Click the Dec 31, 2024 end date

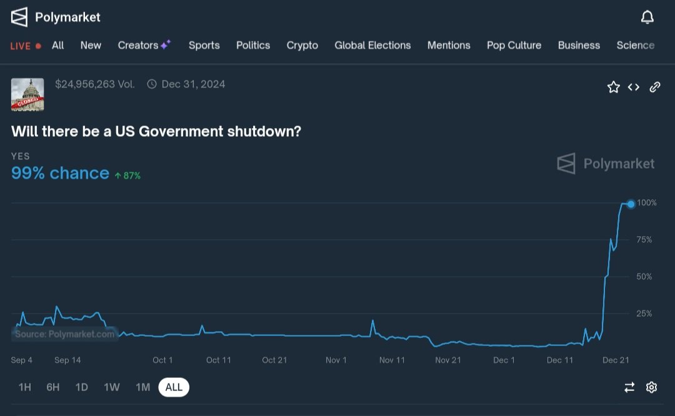point(193,84)
